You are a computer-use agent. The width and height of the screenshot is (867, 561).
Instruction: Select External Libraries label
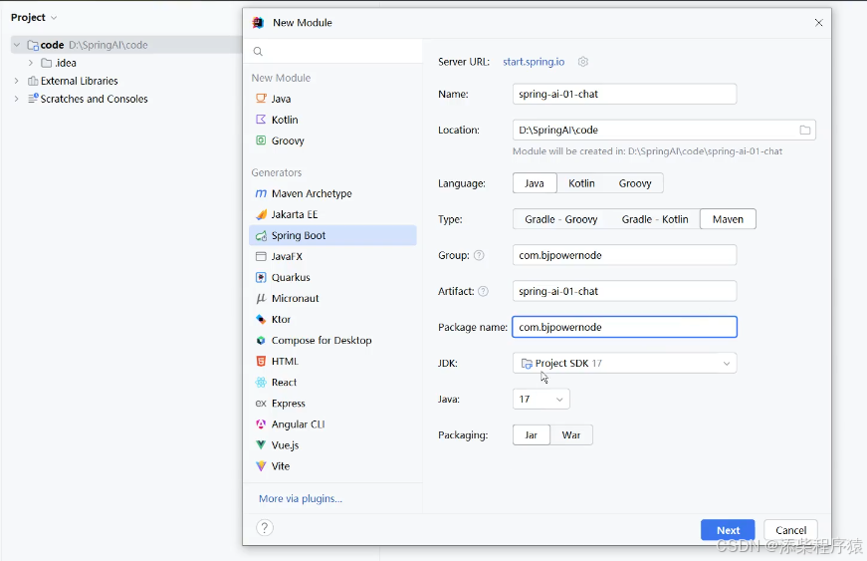click(79, 81)
